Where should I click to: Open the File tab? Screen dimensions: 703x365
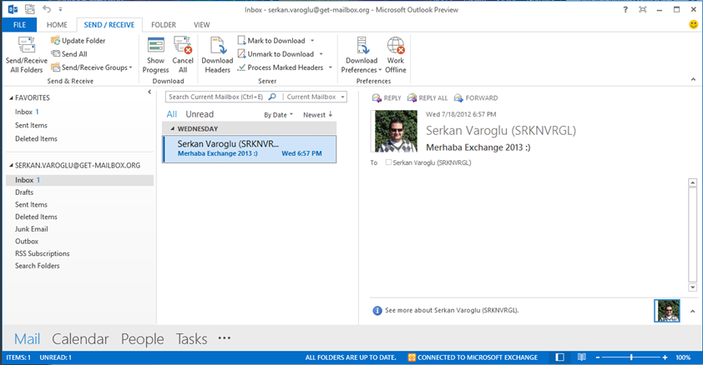[19, 25]
